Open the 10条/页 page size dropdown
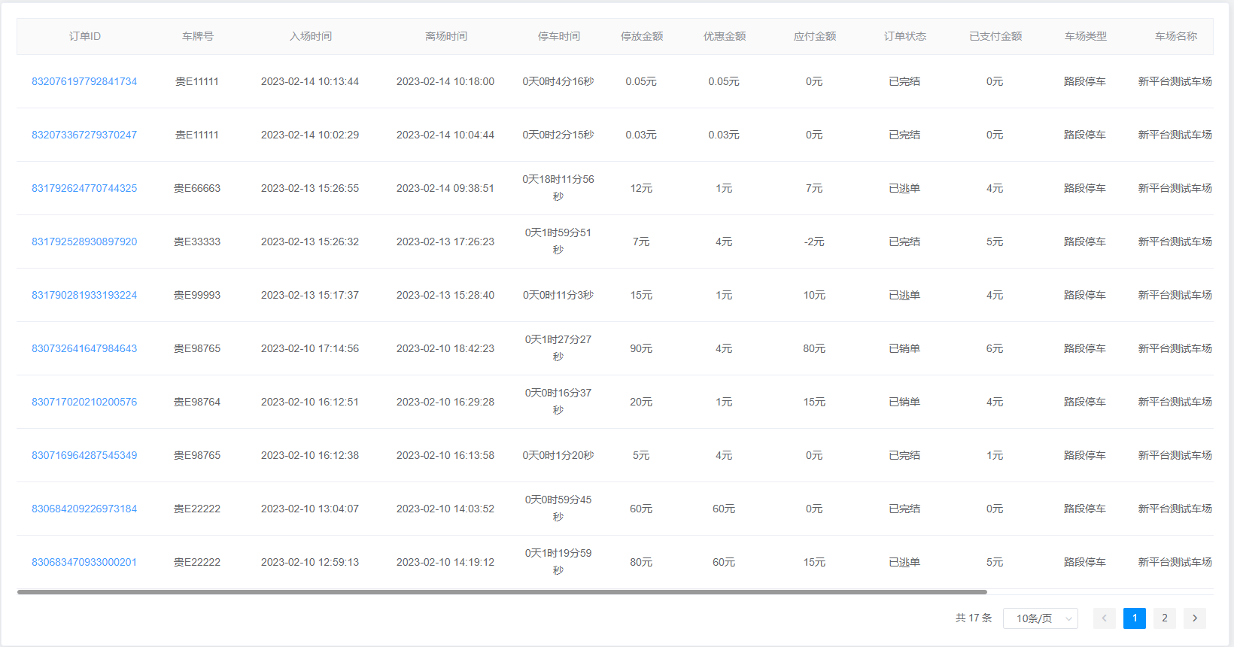Image resolution: width=1234 pixels, height=647 pixels. point(1040,618)
